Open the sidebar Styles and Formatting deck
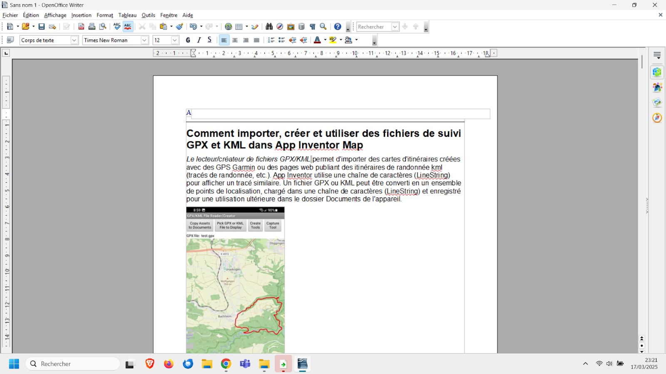The image size is (666, 374). pos(657,88)
